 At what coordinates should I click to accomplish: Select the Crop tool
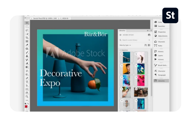(27, 38)
